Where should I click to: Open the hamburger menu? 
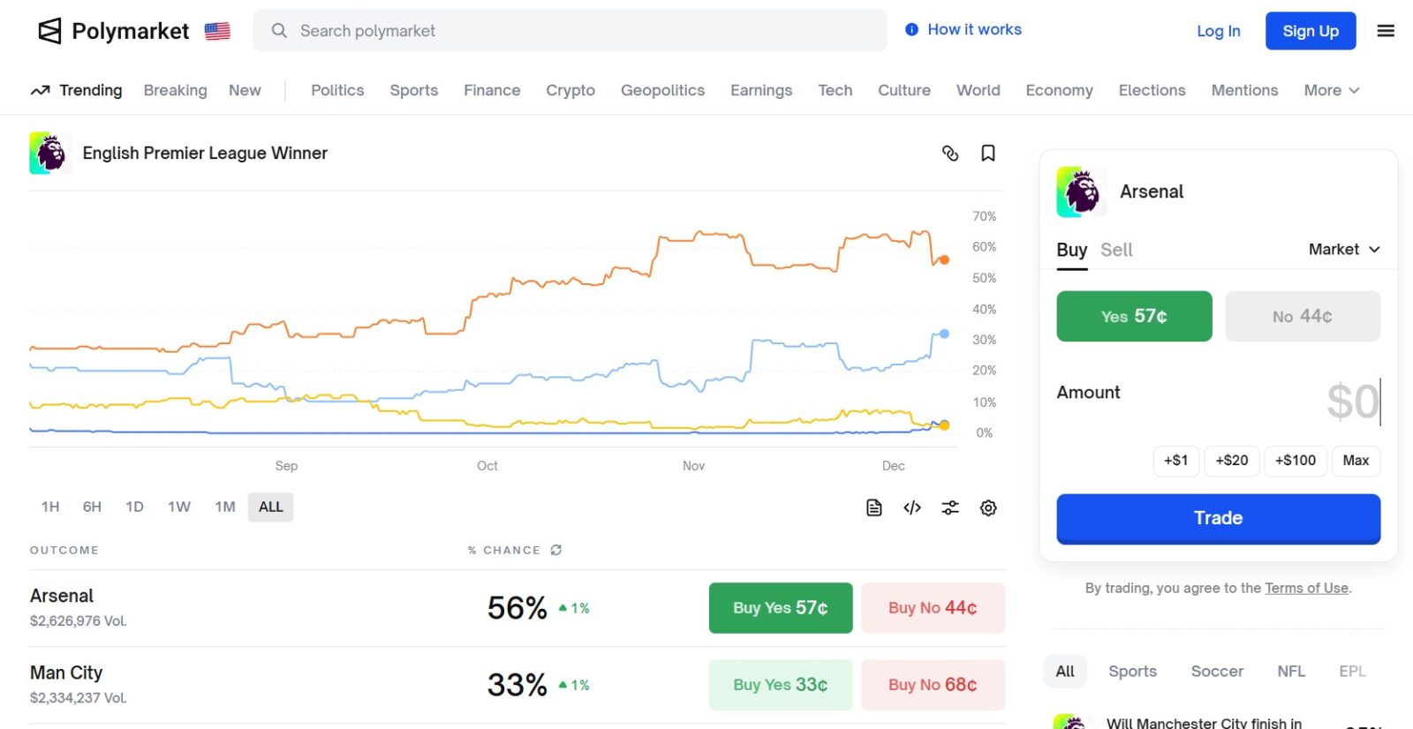pos(1386,31)
